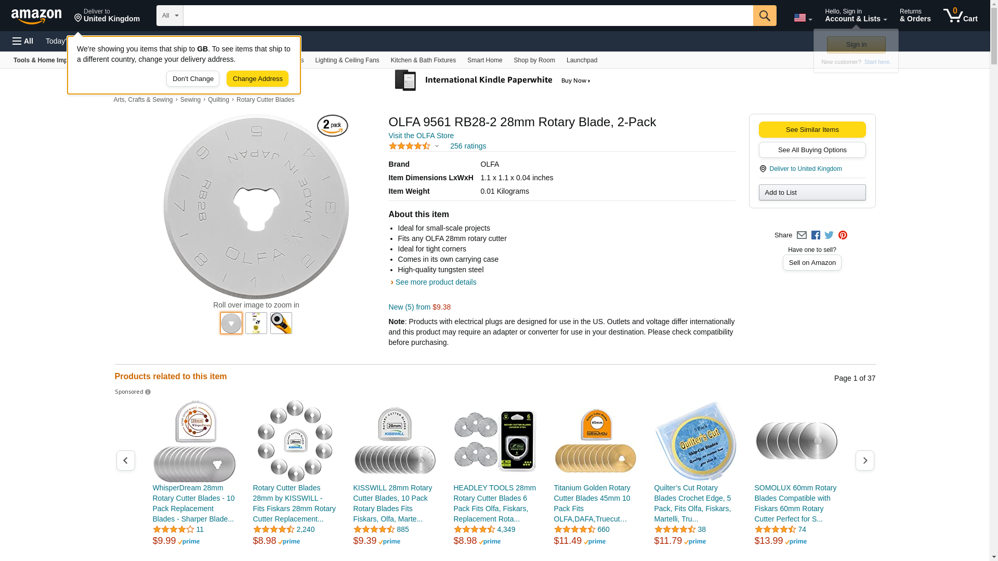The height and width of the screenshot is (561, 998).
Task: Expand the star ratings breakdown popover
Action: pos(437,146)
